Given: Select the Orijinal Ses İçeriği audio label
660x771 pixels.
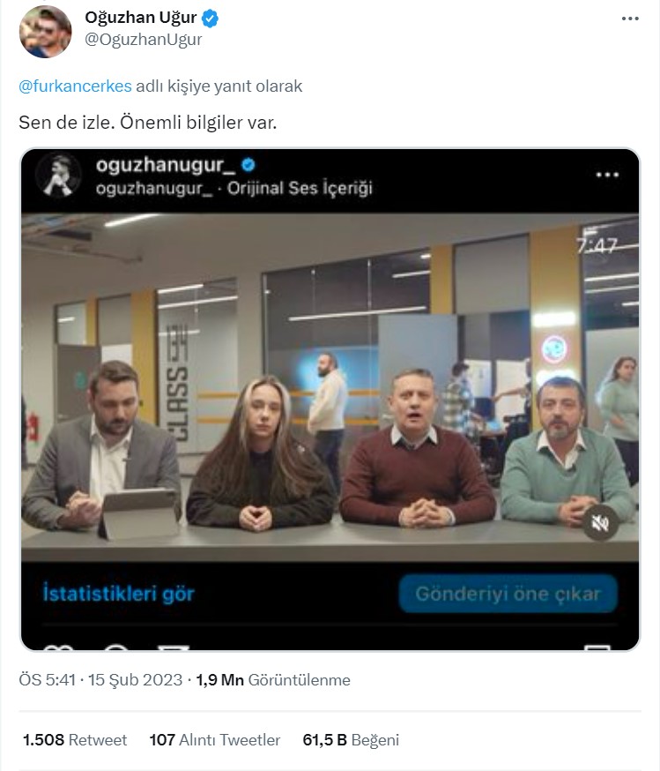Looking at the screenshot, I should 300,188.
